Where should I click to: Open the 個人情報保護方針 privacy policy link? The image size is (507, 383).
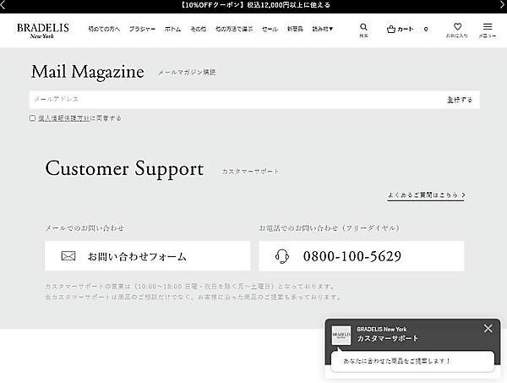(63, 118)
